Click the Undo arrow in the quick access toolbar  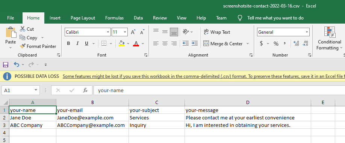[x=17, y=64]
